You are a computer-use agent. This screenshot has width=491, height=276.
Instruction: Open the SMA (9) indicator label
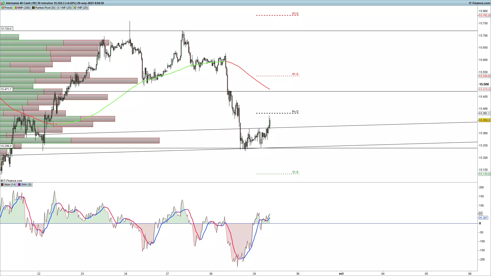tap(25, 185)
